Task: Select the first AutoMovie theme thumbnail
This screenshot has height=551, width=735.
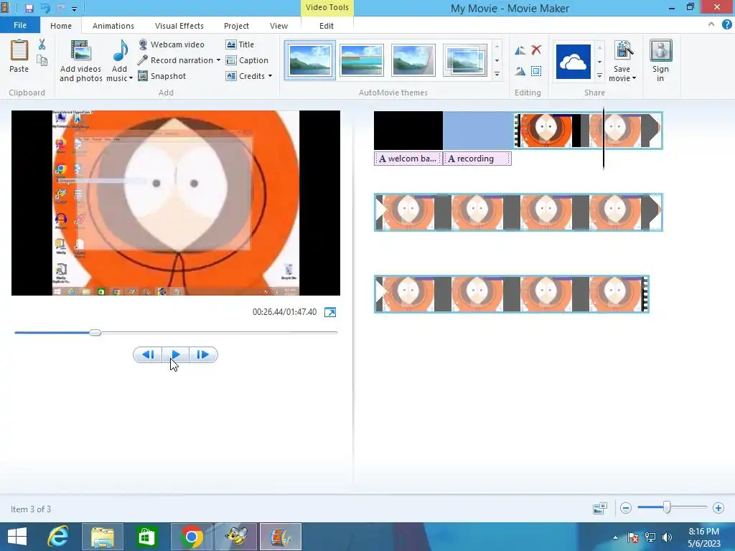Action: coord(310,60)
